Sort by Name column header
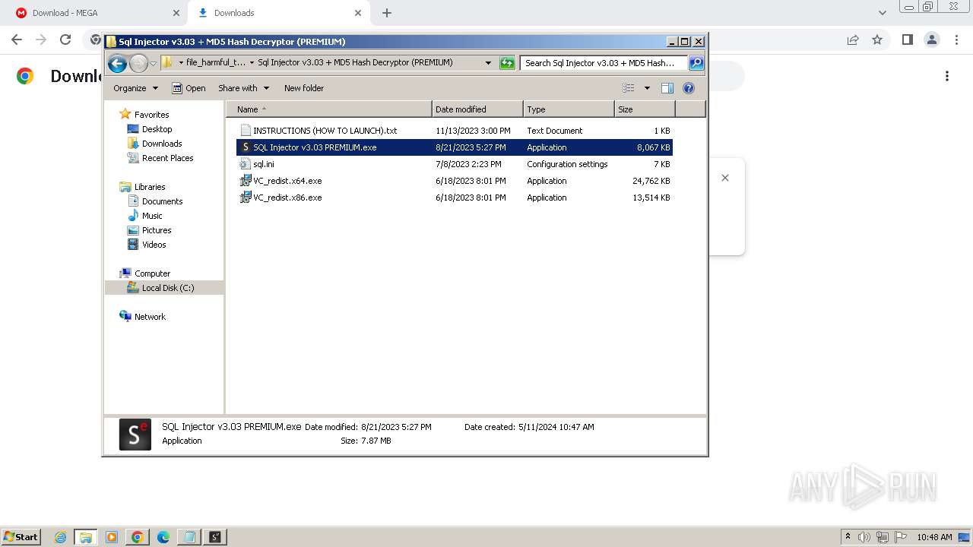The image size is (973, 547). pos(328,109)
